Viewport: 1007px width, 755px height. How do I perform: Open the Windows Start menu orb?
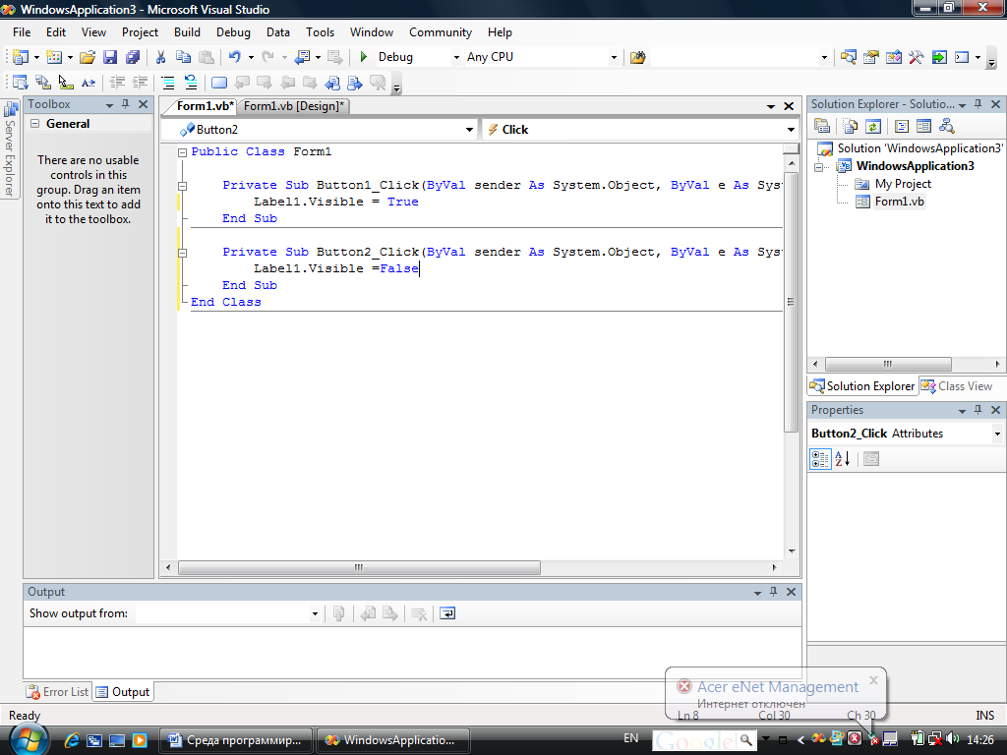pos(27,740)
